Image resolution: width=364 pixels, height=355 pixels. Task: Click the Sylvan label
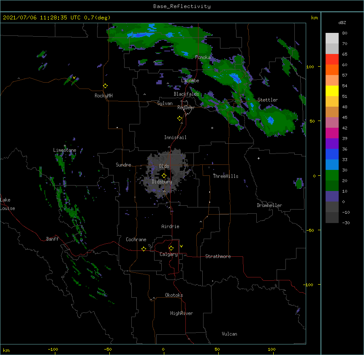(165, 103)
